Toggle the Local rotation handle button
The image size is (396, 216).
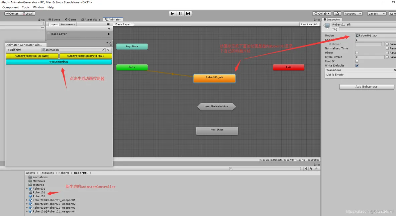(x=27, y=14)
